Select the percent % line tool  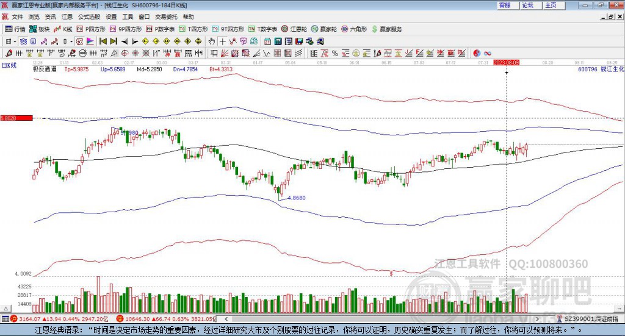coord(335,53)
